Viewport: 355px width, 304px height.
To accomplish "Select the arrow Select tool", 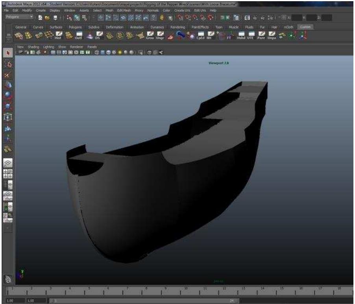I will (x=7, y=53).
